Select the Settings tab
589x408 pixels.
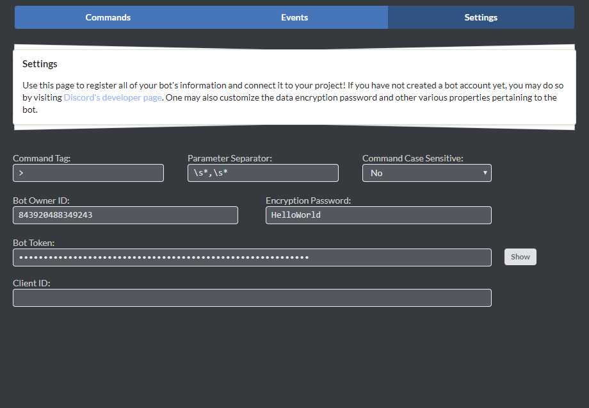[481, 17]
